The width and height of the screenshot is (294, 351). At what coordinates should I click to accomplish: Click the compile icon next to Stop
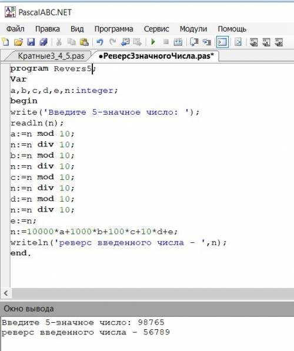178,42
